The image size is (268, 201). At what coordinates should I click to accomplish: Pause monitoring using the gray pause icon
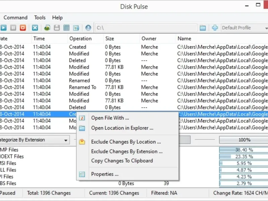(13, 28)
